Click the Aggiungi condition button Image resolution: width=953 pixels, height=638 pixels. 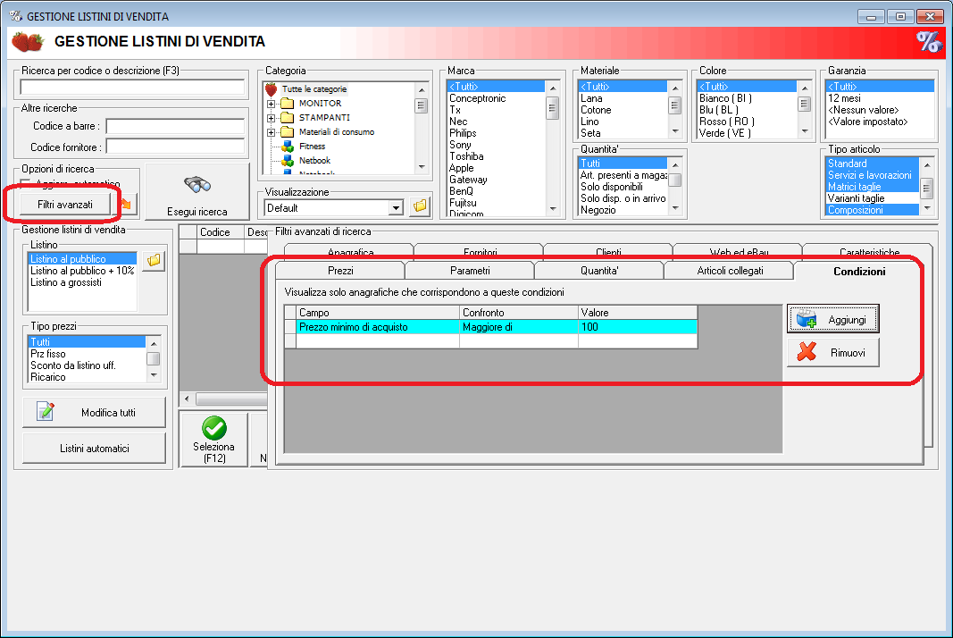click(832, 319)
